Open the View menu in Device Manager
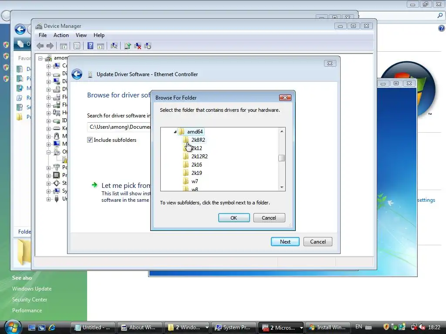Image resolution: width=446 pixels, height=334 pixels. (x=81, y=35)
